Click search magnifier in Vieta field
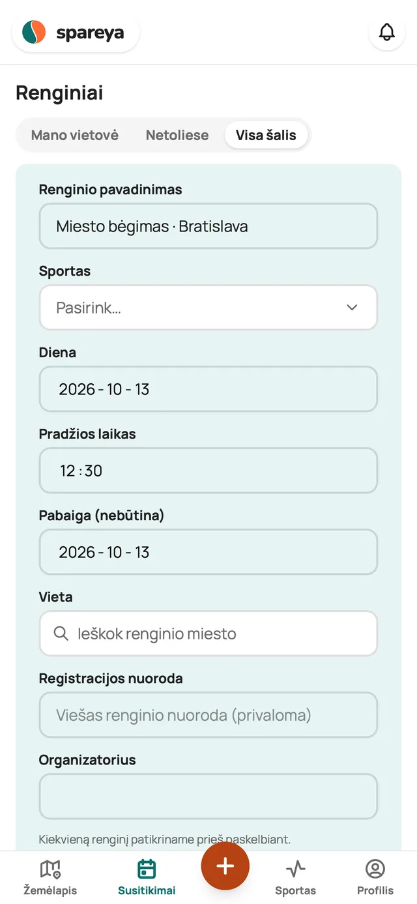Image resolution: width=417 pixels, height=904 pixels. pyautogui.click(x=61, y=634)
